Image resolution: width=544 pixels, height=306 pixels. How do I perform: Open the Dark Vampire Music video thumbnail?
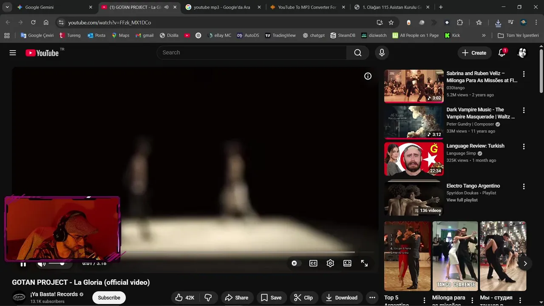[x=414, y=122]
